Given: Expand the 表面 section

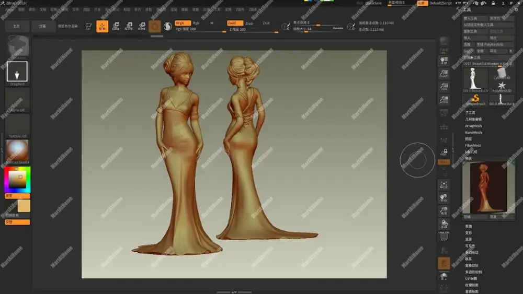Looking at the screenshot, I should point(468,227).
